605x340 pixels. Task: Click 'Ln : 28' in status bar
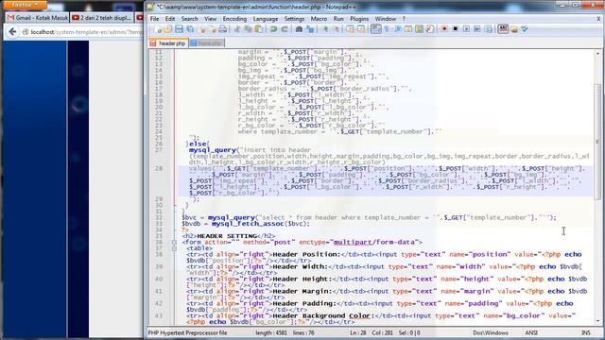click(358, 332)
